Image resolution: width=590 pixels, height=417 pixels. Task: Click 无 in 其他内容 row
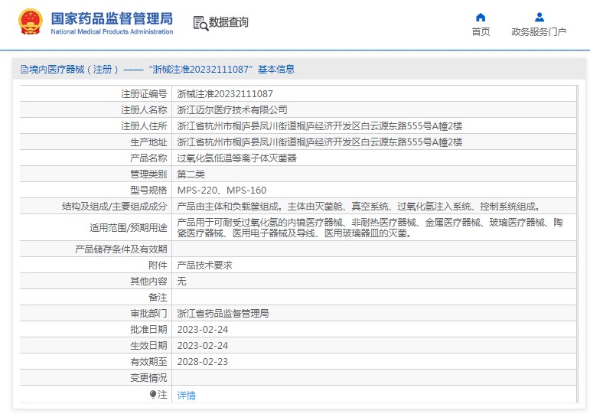pos(181,281)
